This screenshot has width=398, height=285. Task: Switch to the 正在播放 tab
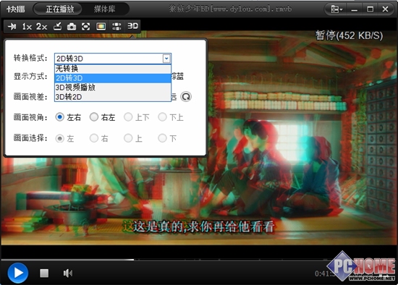[60, 9]
